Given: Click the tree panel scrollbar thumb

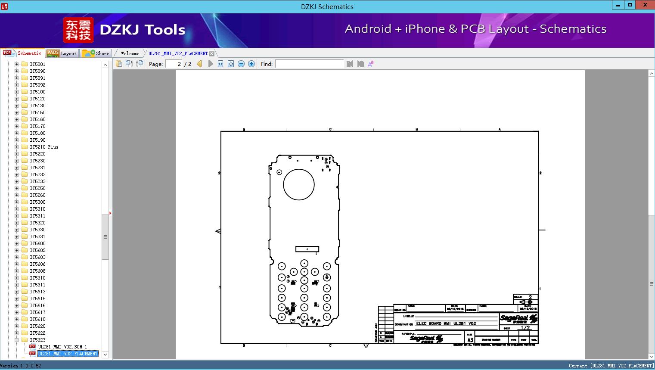Looking at the screenshot, I should [x=105, y=237].
